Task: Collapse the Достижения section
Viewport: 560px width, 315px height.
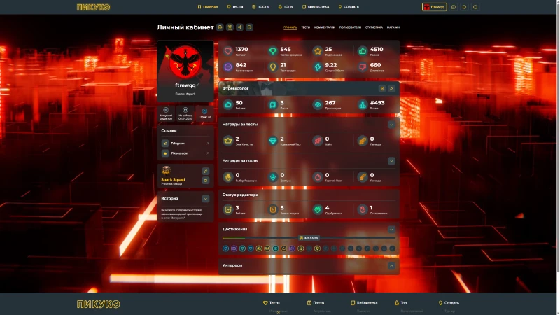Action: 391,230
